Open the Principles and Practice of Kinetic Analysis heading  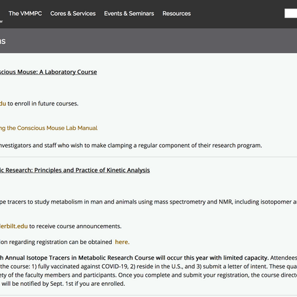tap(75, 170)
